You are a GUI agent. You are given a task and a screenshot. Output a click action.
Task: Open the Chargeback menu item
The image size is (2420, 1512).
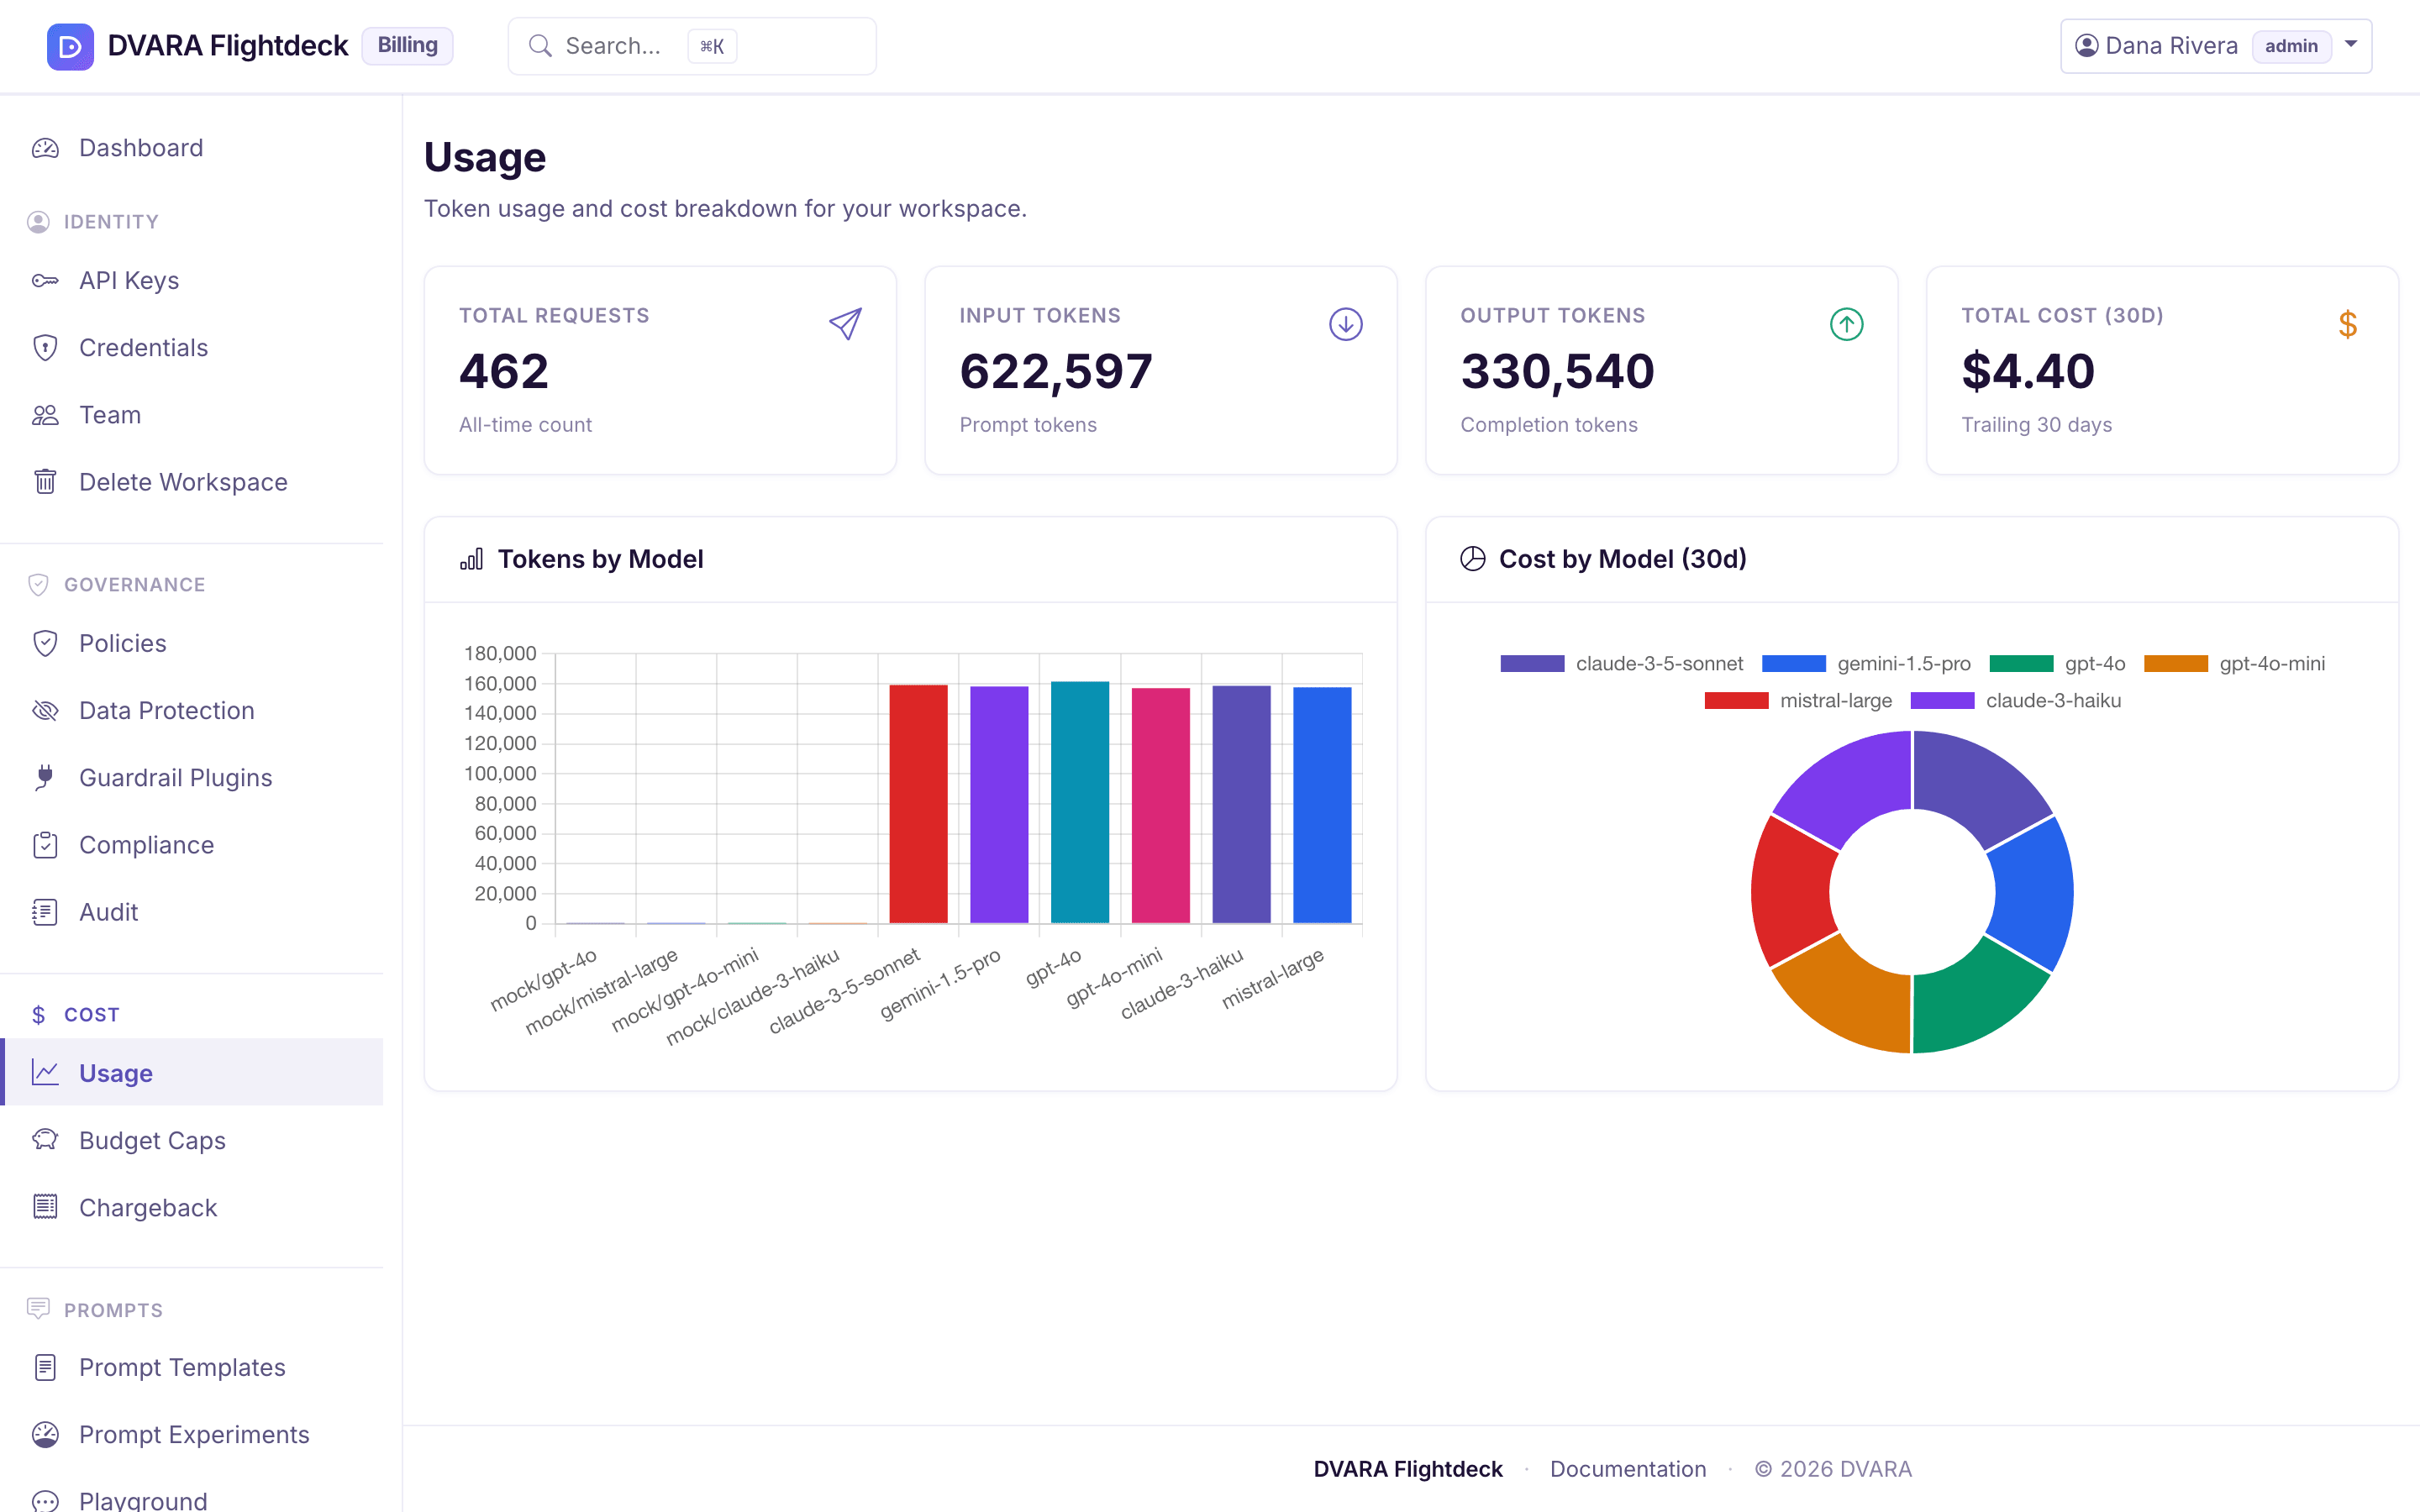click(x=192, y=1207)
